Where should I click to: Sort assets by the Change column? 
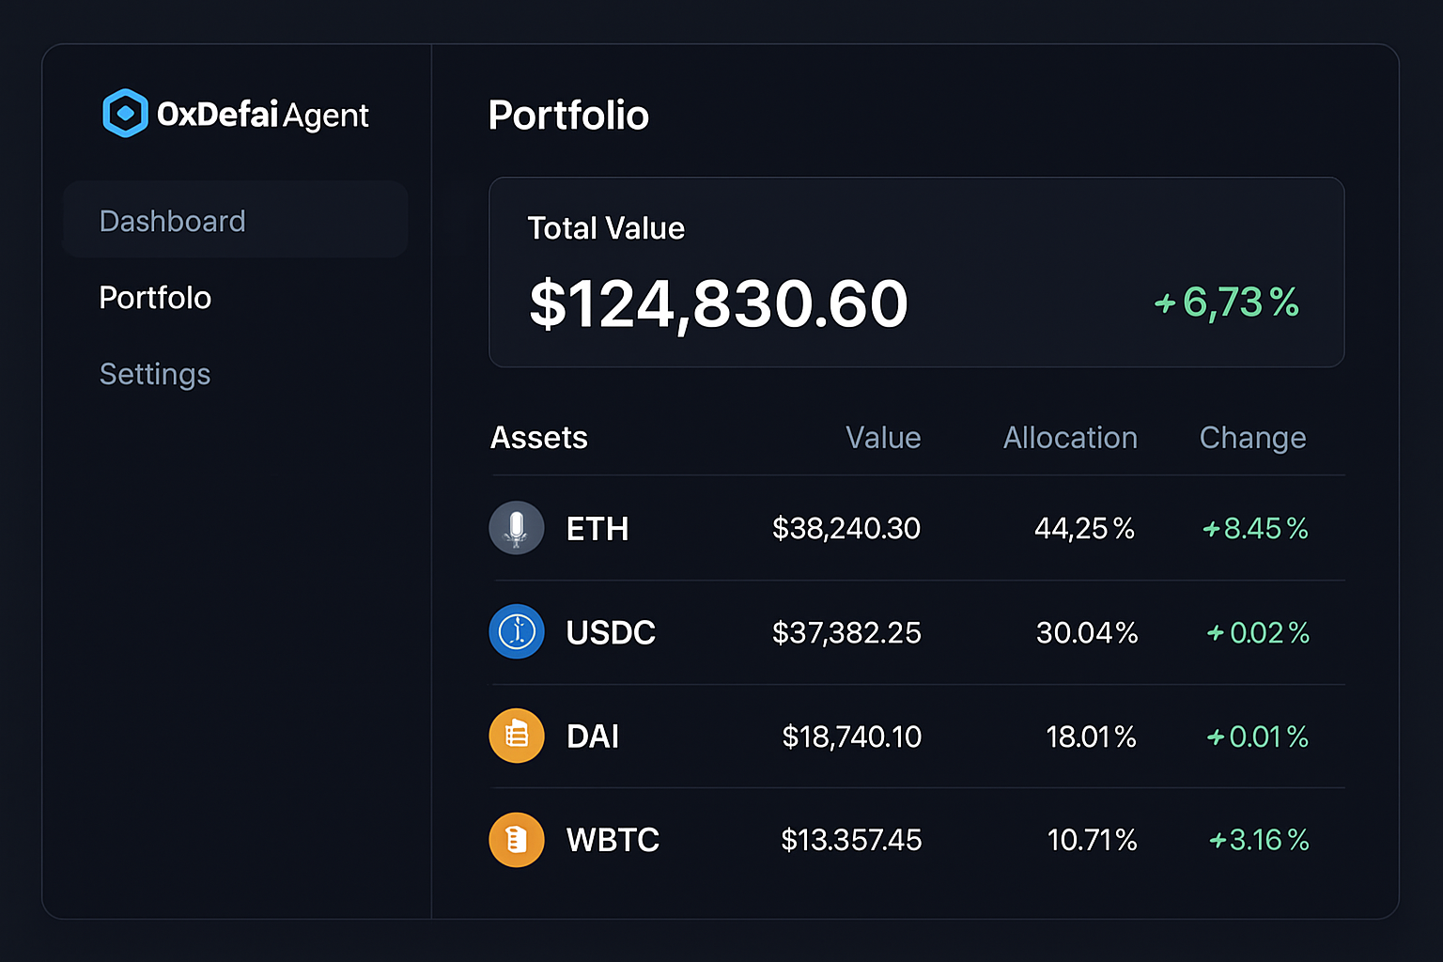point(1252,438)
